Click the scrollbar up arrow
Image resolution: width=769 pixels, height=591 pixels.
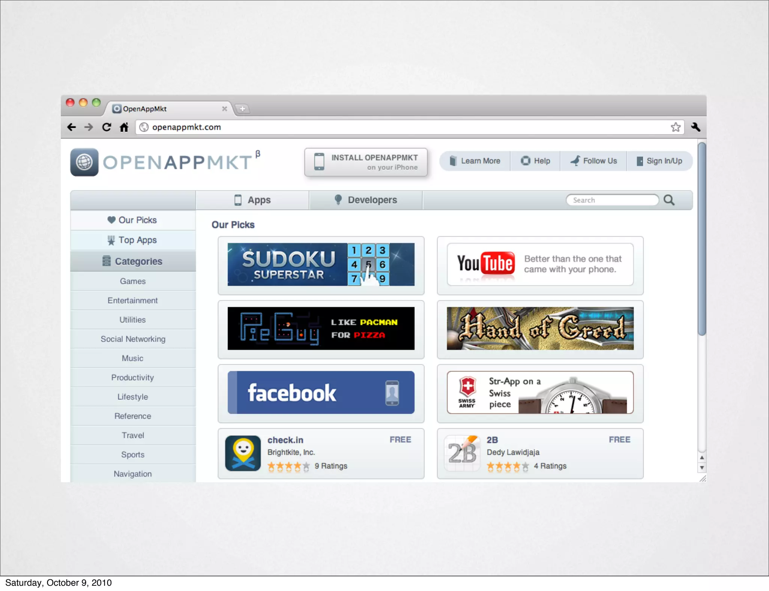click(x=702, y=457)
